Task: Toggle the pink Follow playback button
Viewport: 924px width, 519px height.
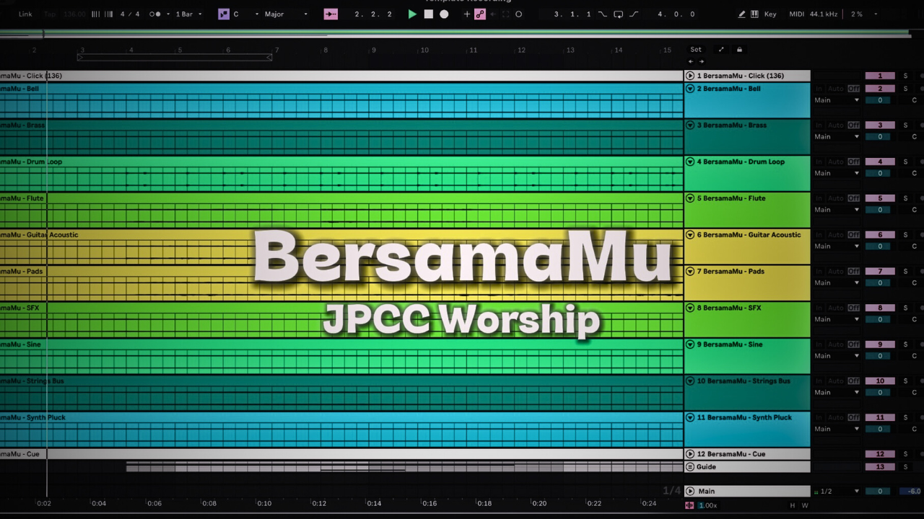Action: click(331, 14)
